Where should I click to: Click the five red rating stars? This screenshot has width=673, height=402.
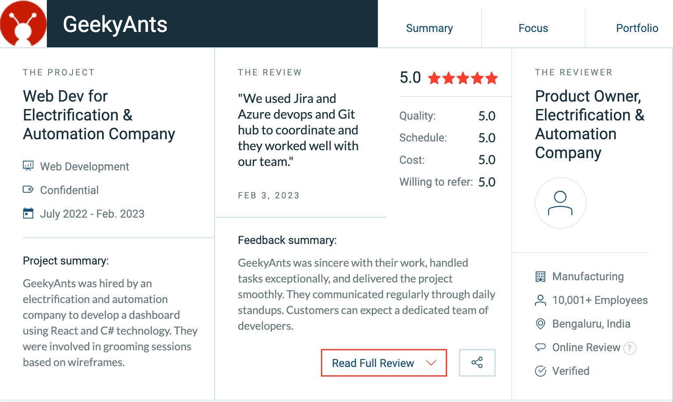(463, 78)
